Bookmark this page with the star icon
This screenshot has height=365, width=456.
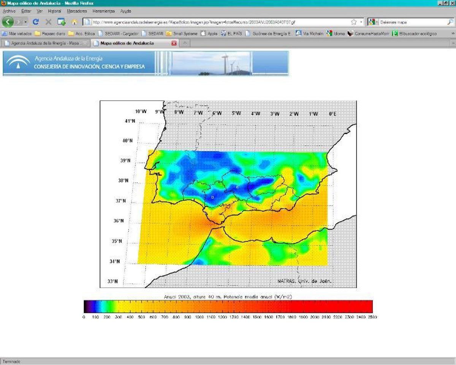pyautogui.click(x=354, y=22)
